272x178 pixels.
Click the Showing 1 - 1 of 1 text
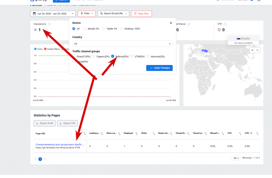(x=251, y=158)
